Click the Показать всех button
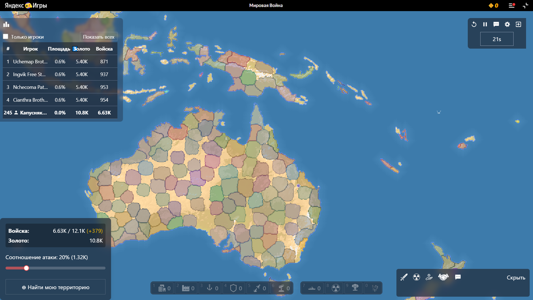Image resolution: width=533 pixels, height=300 pixels. (99, 37)
